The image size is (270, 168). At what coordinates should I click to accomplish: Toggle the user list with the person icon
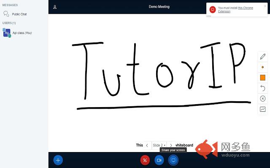pos(55,7)
